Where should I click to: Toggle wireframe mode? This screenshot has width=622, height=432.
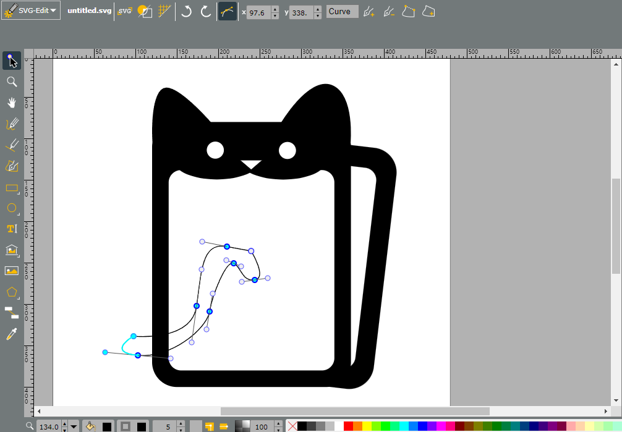[145, 12]
